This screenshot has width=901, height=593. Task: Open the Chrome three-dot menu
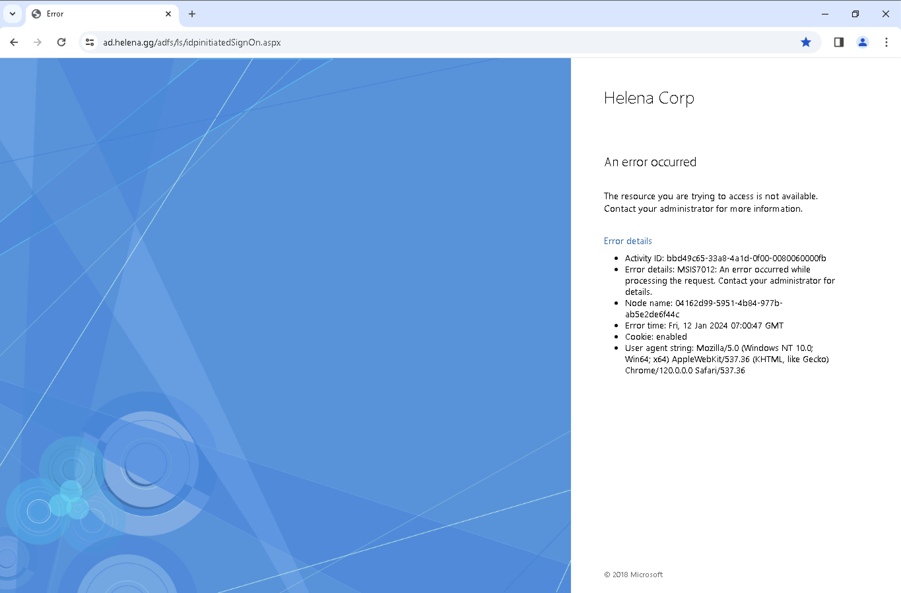coord(886,43)
